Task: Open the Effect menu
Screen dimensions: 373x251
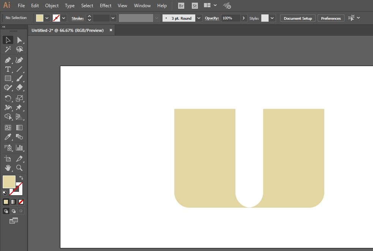Action: pos(105,5)
